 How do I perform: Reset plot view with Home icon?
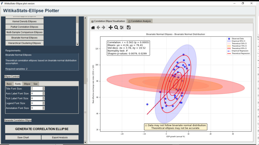tap(93, 27)
